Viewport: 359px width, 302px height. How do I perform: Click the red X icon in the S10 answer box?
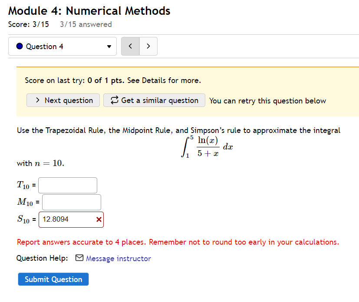coord(98,219)
